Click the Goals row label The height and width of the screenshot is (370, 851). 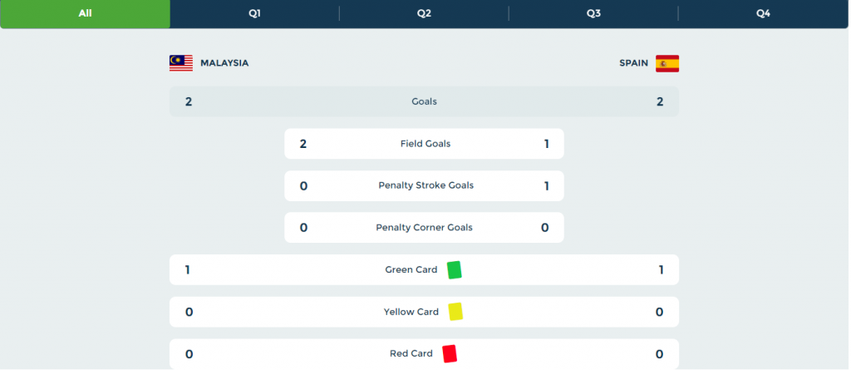tap(424, 101)
